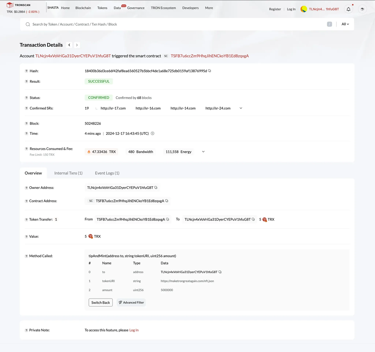Open the http://sr-24.com link
375x352 pixels.
(218, 108)
